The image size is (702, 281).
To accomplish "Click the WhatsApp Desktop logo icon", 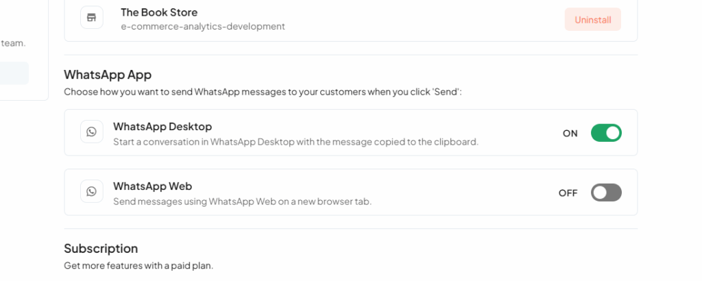I will click(x=92, y=132).
